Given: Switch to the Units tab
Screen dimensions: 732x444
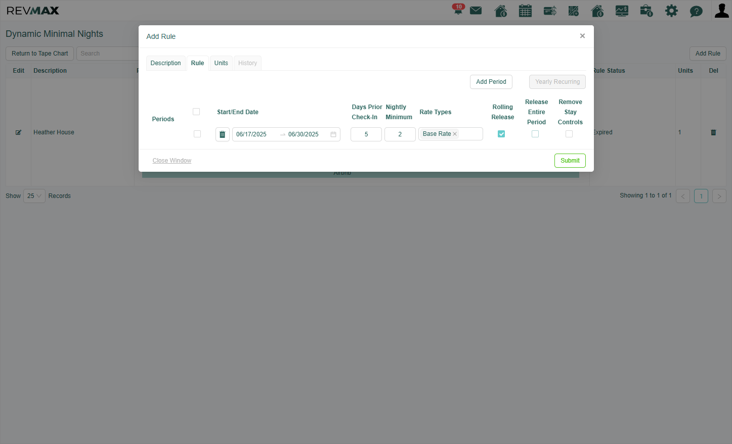Looking at the screenshot, I should tap(221, 63).
